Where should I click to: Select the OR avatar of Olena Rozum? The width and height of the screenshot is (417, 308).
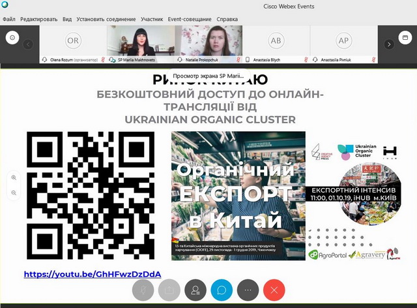pyautogui.click(x=73, y=40)
